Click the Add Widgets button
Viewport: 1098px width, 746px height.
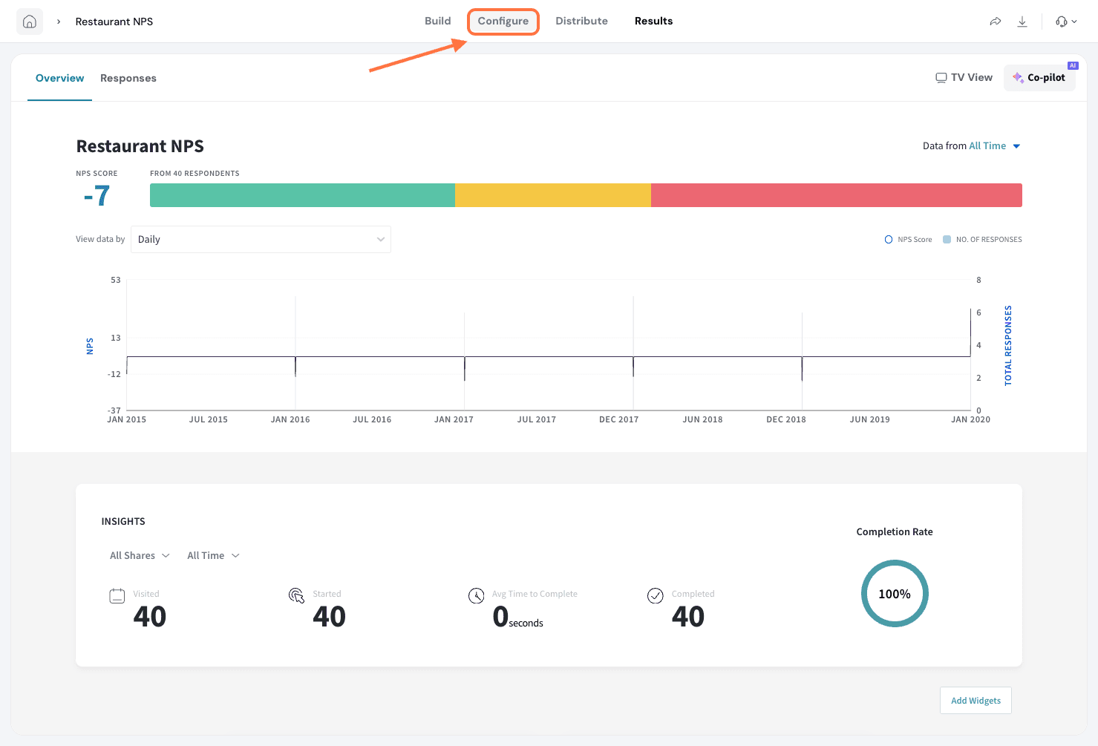[x=976, y=700]
